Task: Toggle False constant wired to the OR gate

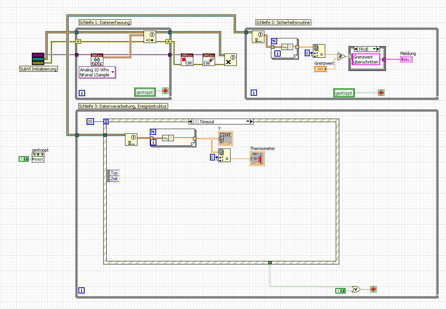Action: pyautogui.click(x=340, y=290)
